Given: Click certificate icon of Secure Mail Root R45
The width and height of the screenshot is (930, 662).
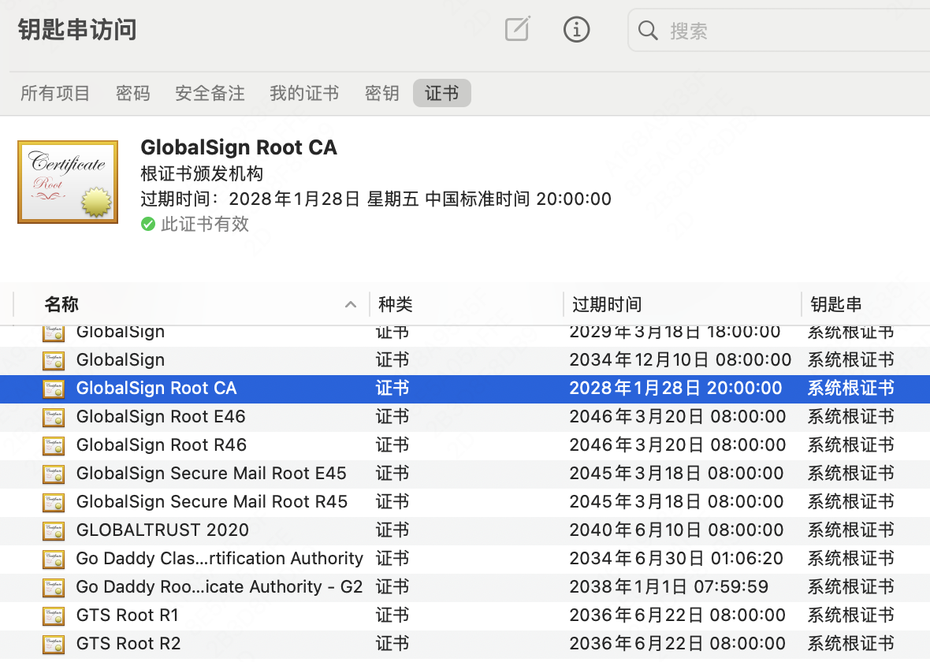Looking at the screenshot, I should 54,503.
